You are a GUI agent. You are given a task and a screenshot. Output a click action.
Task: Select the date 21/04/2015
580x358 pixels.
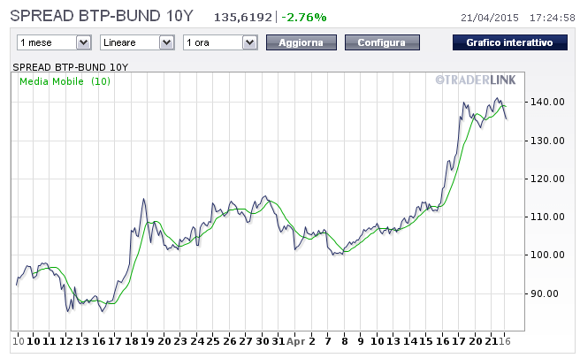[x=490, y=18]
